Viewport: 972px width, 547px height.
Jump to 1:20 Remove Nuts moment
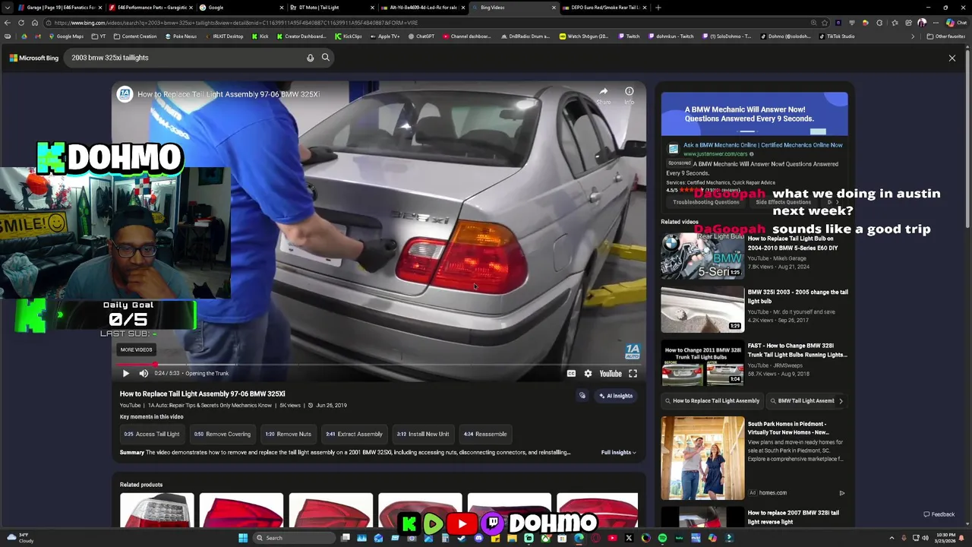(x=288, y=434)
